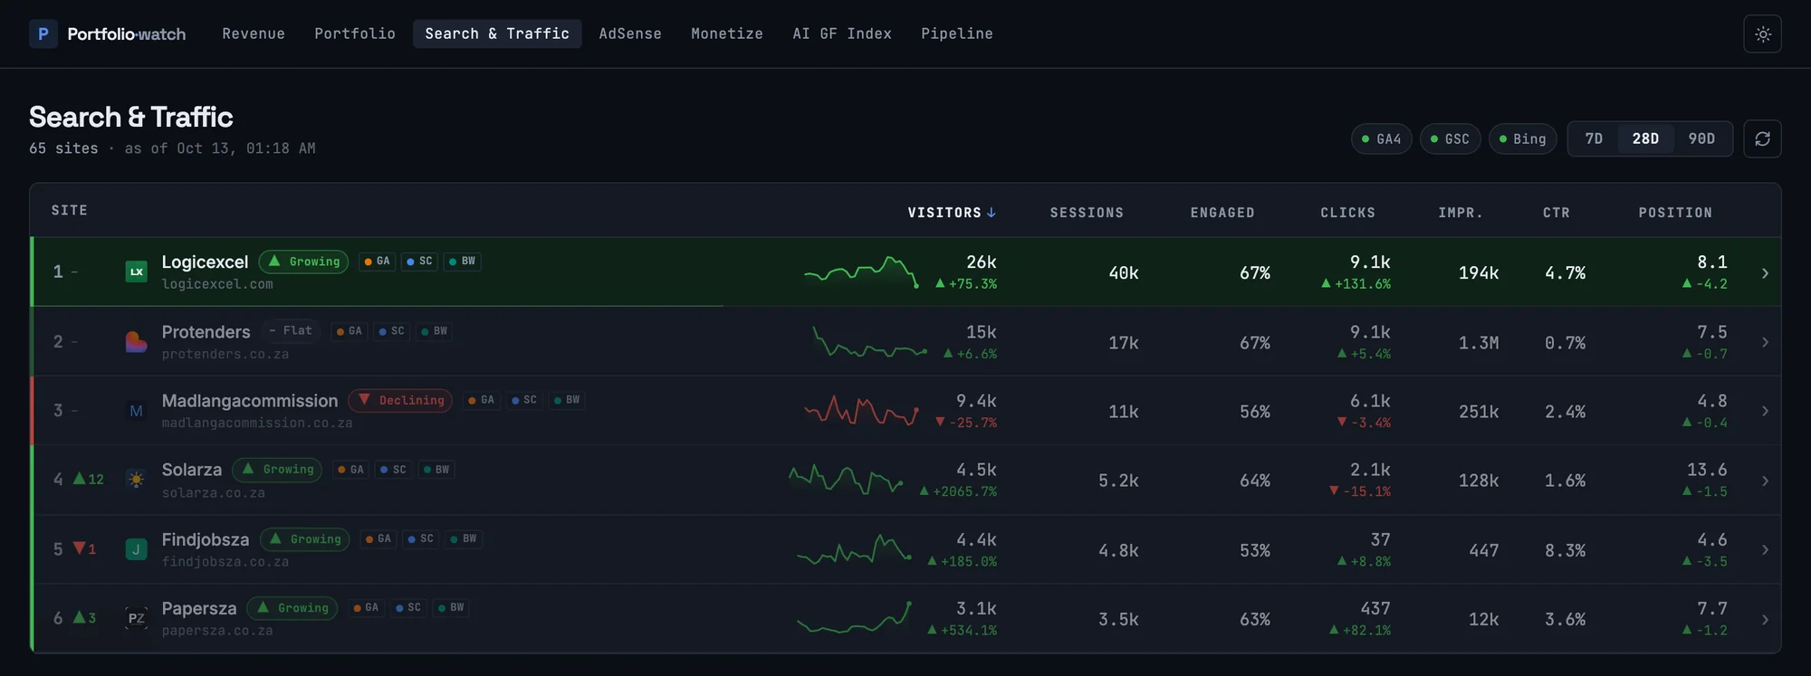Click the Flat status badge for Protenders
1811x676 pixels.
pyautogui.click(x=291, y=331)
